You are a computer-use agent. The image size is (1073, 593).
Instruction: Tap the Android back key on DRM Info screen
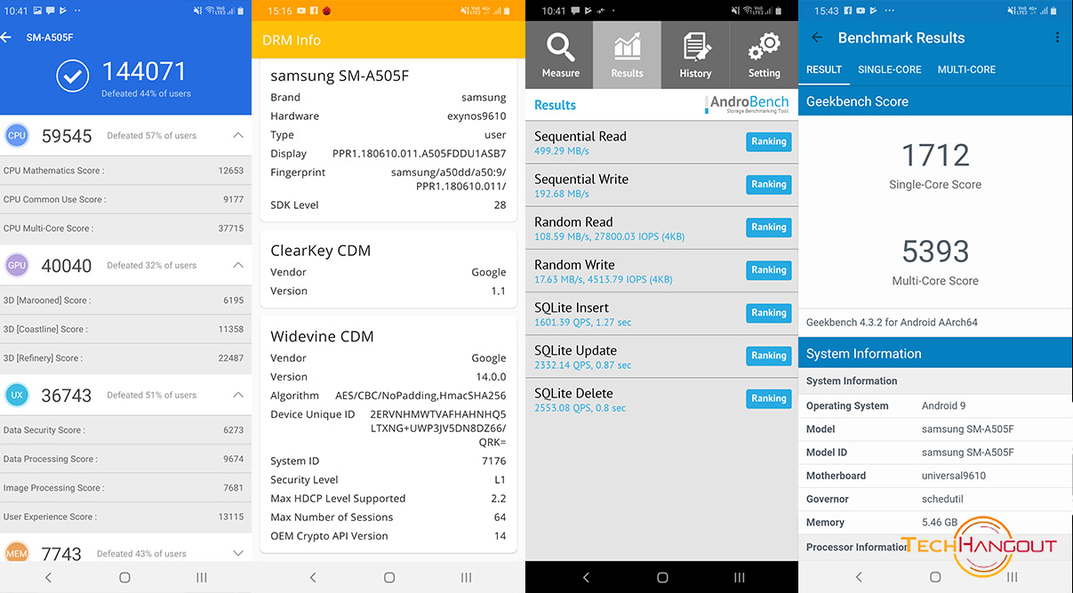313,577
